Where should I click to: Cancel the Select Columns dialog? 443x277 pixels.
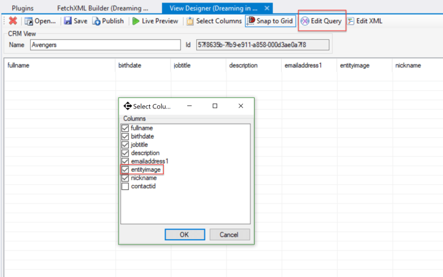click(x=229, y=235)
